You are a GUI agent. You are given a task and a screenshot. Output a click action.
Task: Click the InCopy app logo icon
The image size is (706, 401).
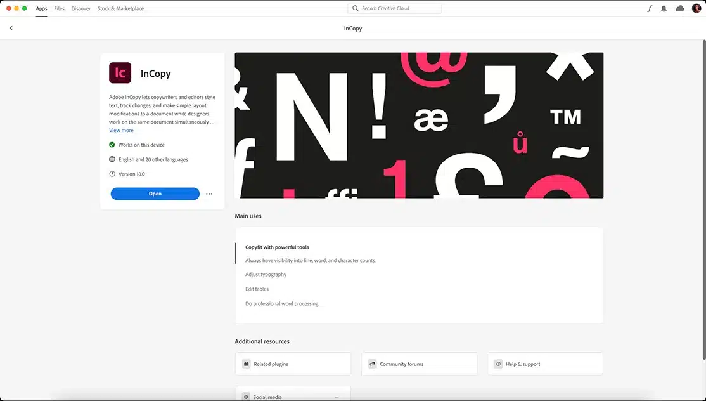[x=120, y=73]
